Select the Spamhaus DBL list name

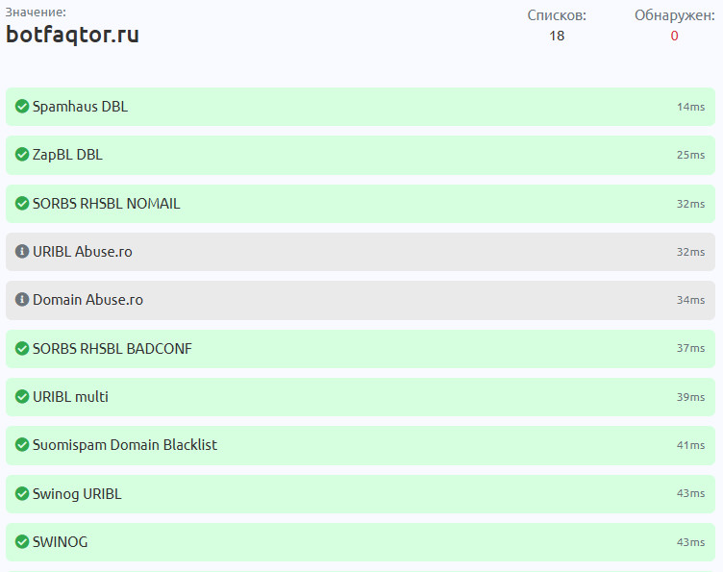coord(80,107)
